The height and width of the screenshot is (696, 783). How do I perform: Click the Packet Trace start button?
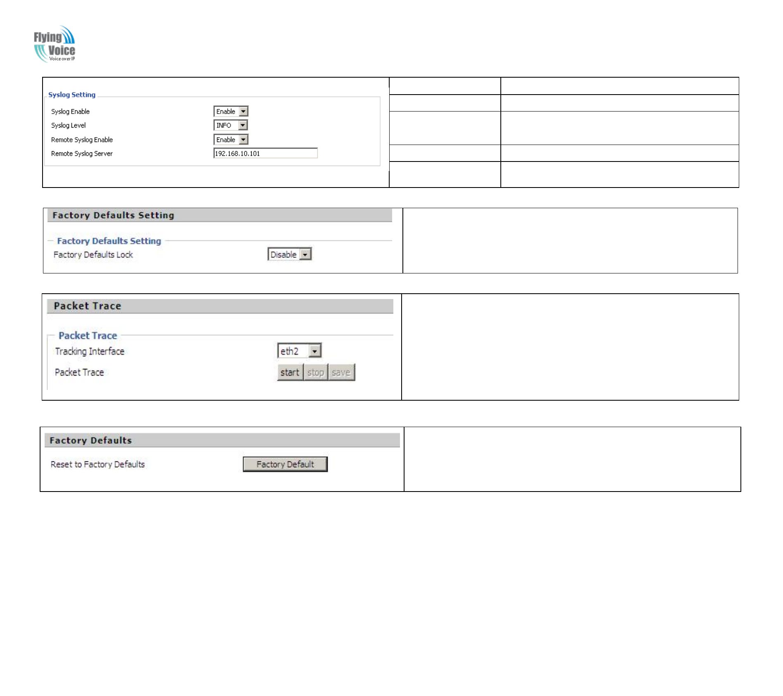pos(290,373)
